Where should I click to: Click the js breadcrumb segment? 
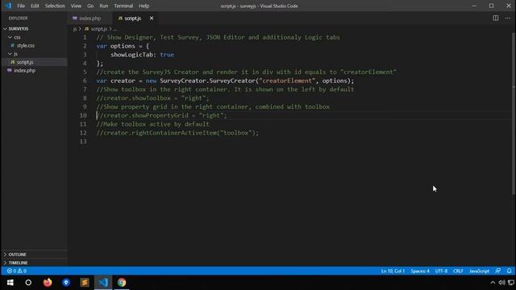(75, 29)
